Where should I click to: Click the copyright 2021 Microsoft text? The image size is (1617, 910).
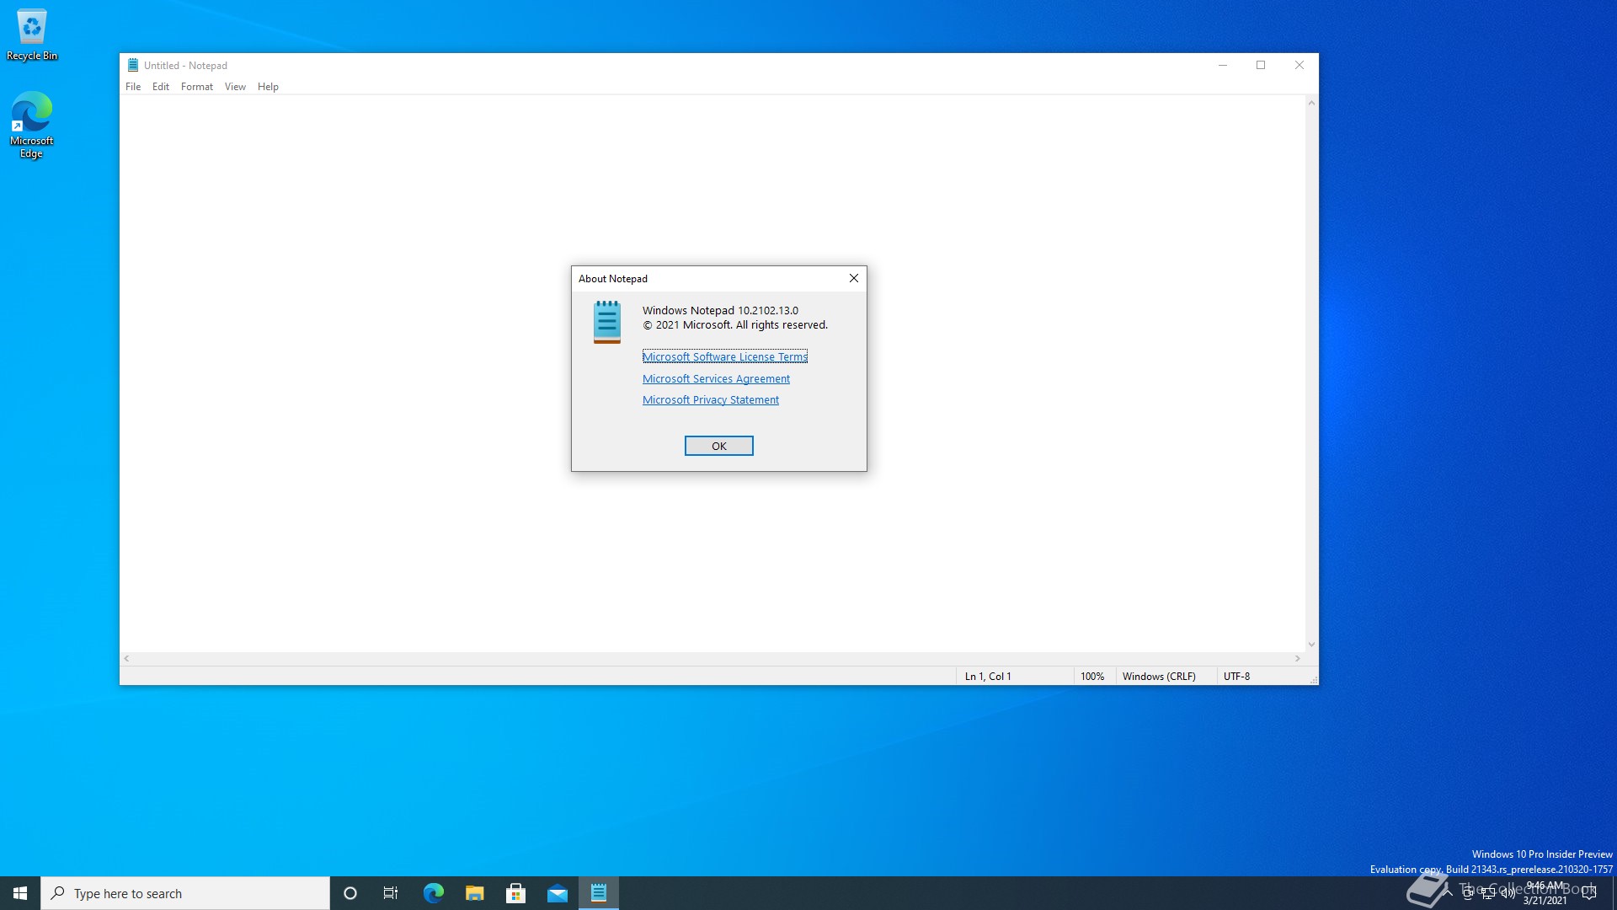[x=735, y=324]
